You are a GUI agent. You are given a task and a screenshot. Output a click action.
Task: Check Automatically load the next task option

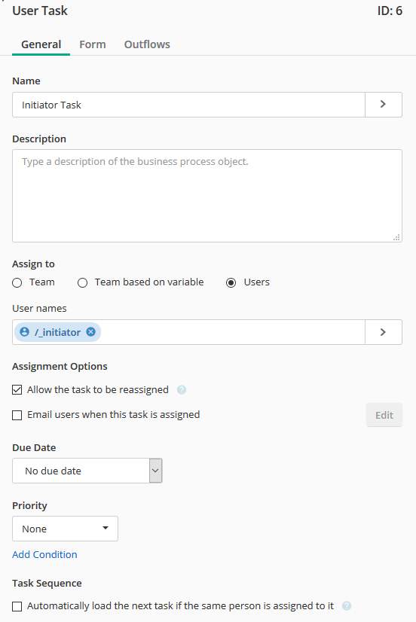point(17,606)
